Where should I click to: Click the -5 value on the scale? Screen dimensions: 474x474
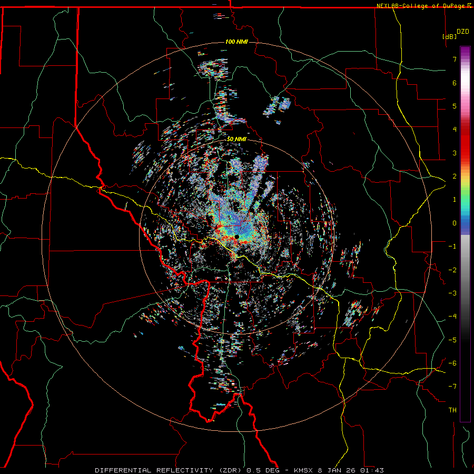click(x=452, y=340)
